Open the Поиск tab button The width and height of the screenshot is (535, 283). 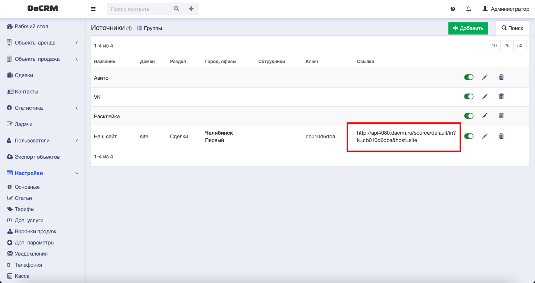coord(512,28)
